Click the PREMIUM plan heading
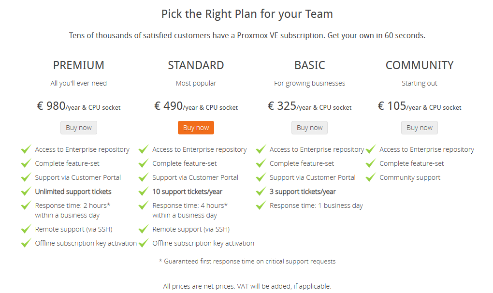Screen dimensions: 493x293 tap(79, 65)
